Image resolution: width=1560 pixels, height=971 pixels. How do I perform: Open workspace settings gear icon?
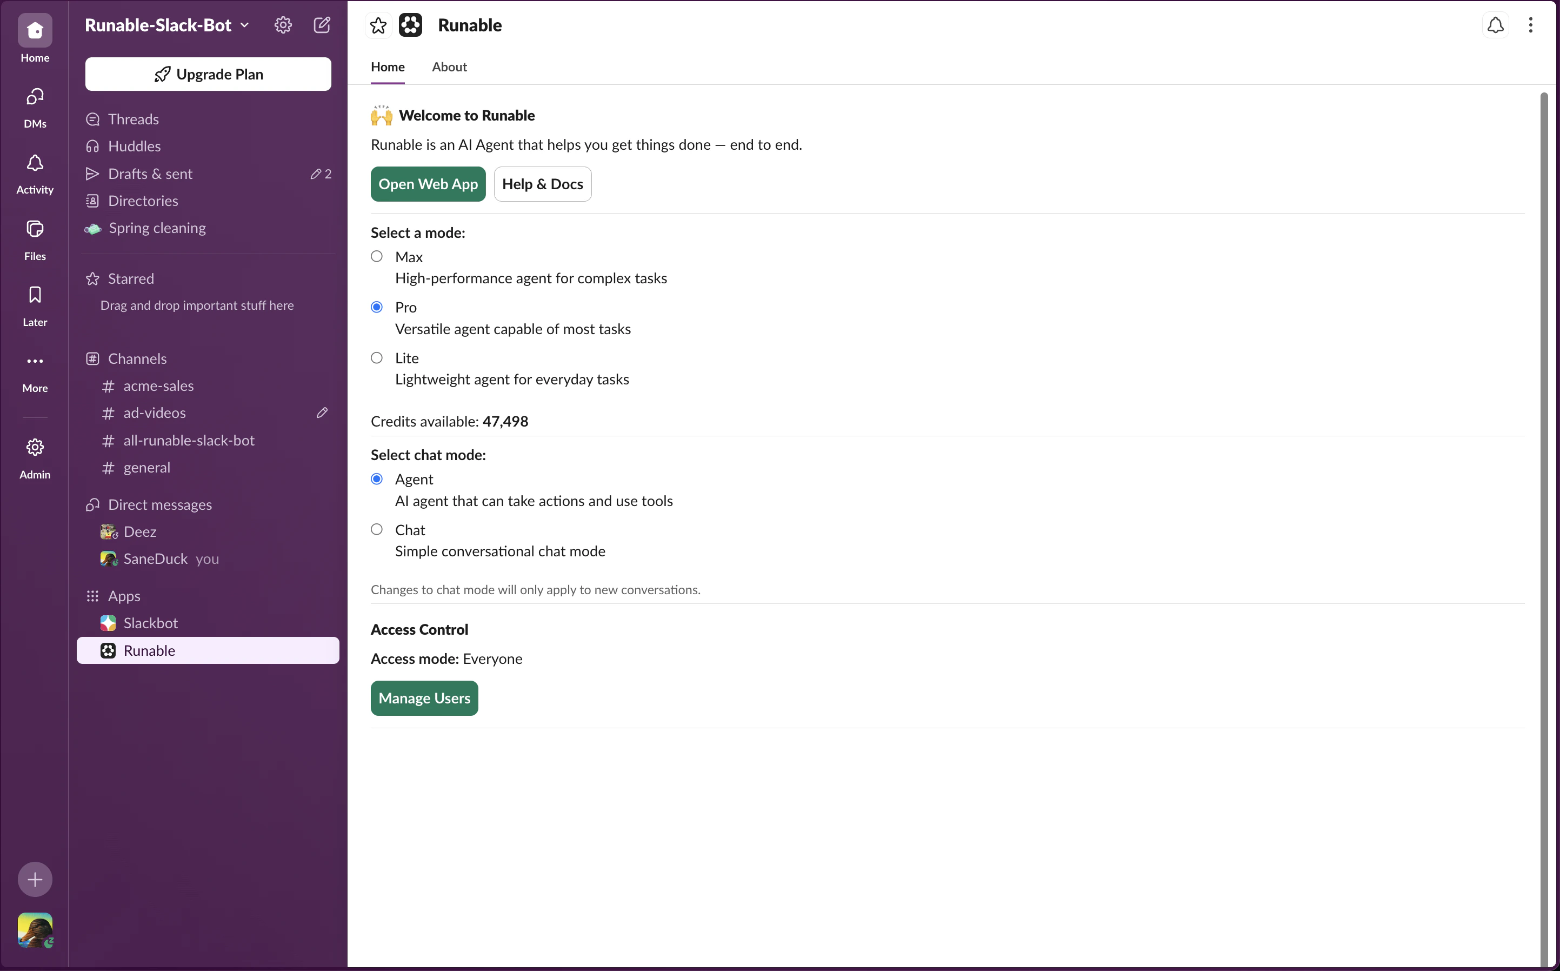tap(283, 25)
